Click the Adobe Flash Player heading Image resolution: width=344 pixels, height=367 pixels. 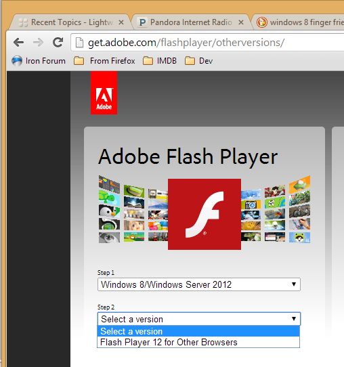coord(188,157)
